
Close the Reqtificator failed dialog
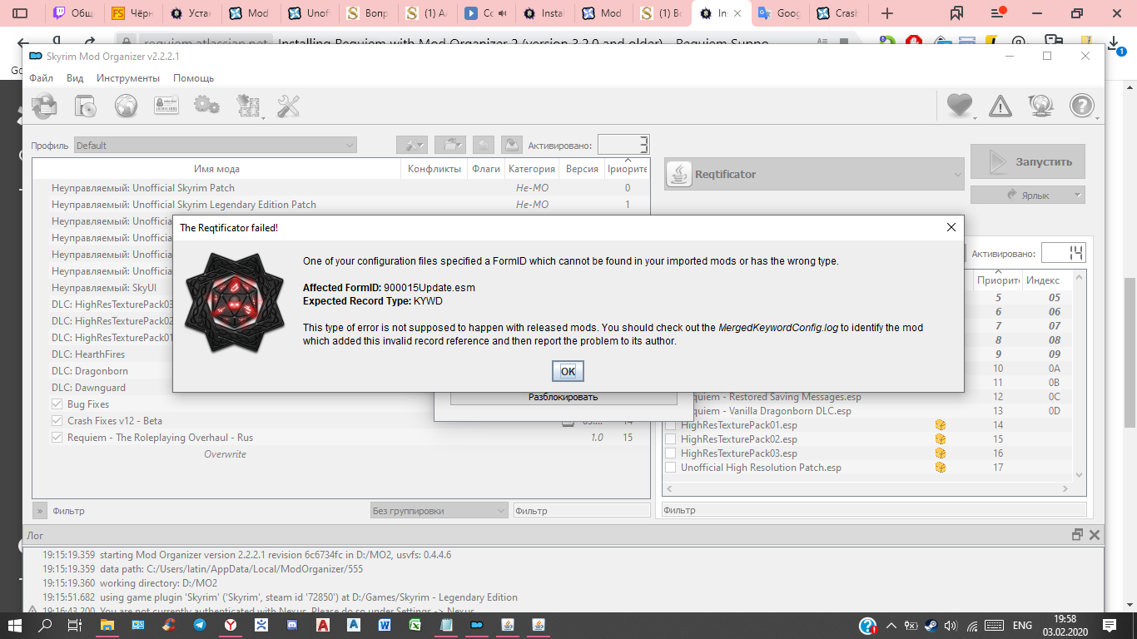click(x=951, y=227)
